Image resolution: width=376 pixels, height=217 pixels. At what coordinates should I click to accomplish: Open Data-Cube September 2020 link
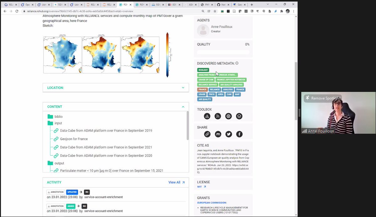(x=106, y=156)
